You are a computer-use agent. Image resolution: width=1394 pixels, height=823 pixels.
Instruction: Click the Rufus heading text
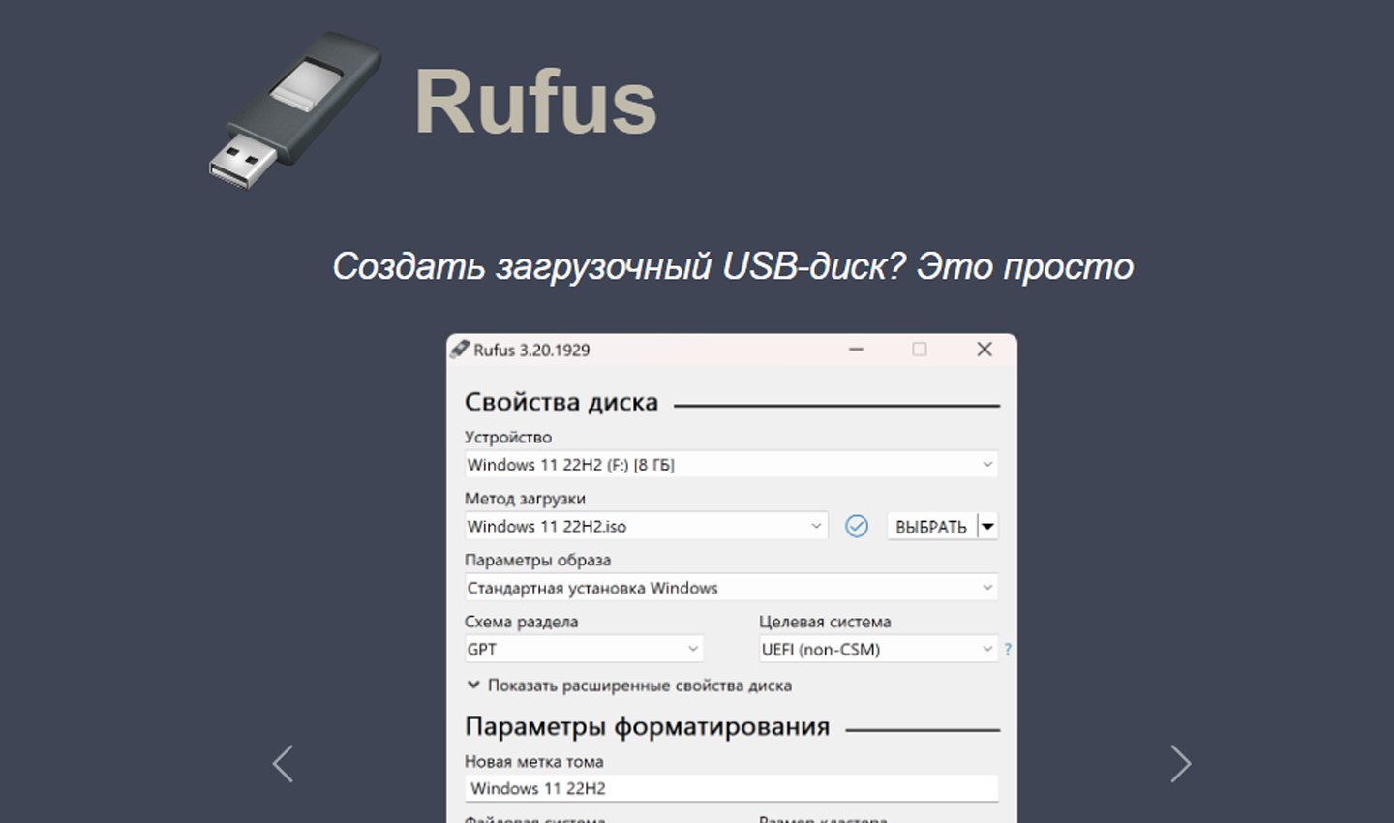click(x=535, y=102)
